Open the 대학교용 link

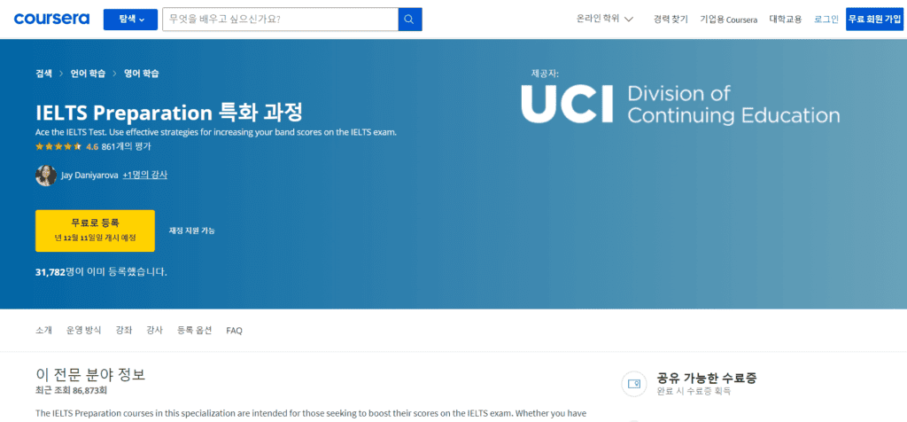pos(786,20)
